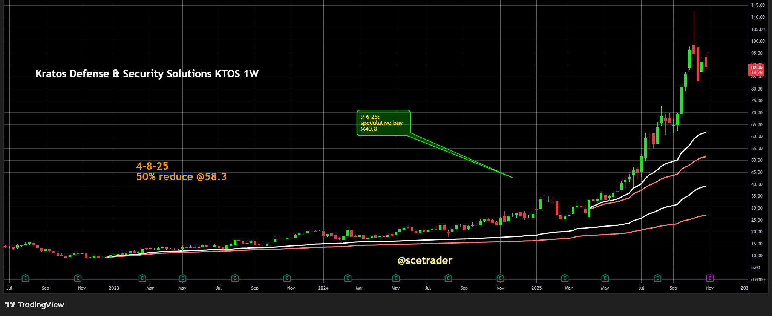This screenshot has height=316, width=772.
Task: Select the @scetrader watermark text
Action: pyautogui.click(x=425, y=261)
